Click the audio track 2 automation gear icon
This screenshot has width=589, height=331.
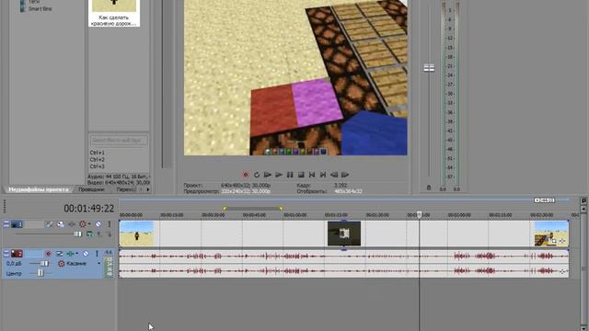tap(62, 264)
